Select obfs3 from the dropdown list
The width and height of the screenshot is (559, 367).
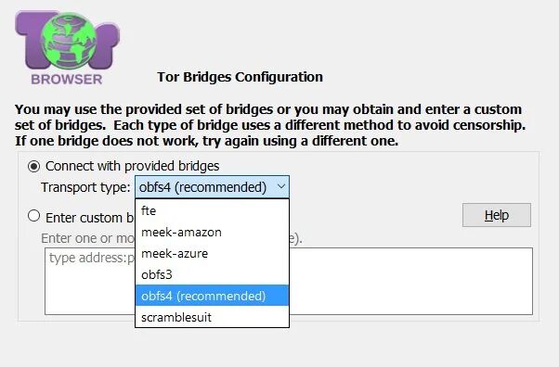(x=212, y=274)
